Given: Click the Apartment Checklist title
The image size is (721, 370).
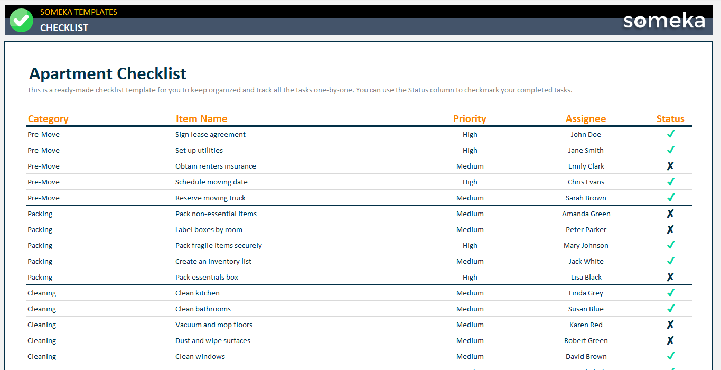Looking at the screenshot, I should 108,73.
